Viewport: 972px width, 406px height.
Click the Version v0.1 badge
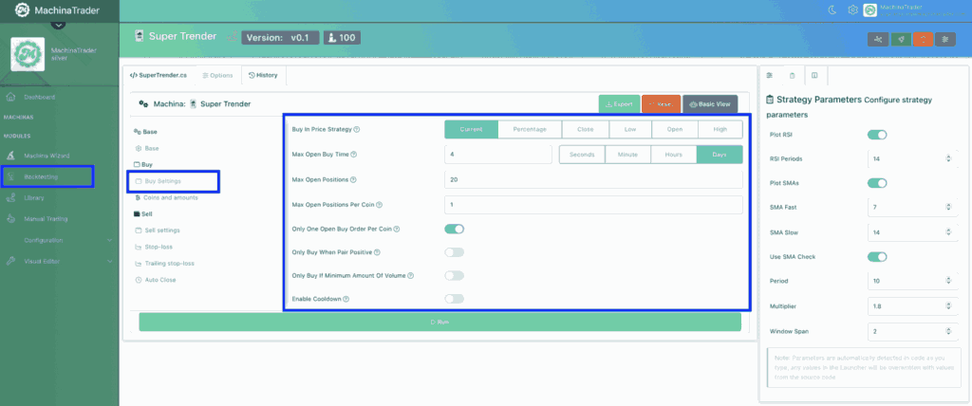pyautogui.click(x=280, y=38)
